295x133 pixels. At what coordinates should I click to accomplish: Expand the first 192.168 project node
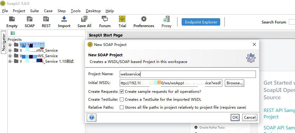pos(10,45)
